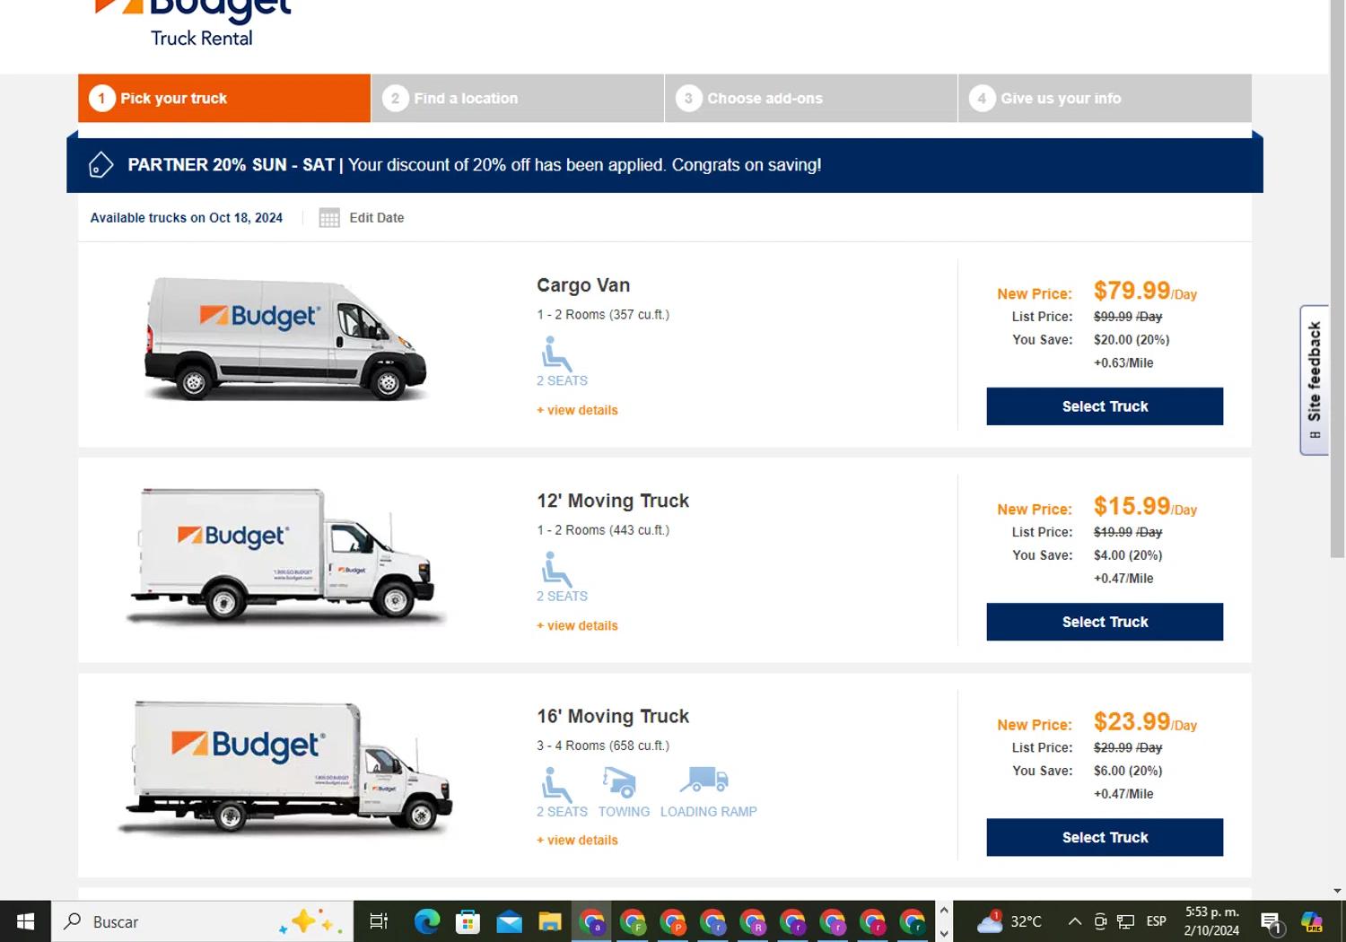The image size is (1346, 942).
Task: Show hidden system tray icons
Action: 1074,921
